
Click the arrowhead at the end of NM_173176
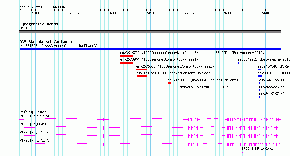click(279, 136)
